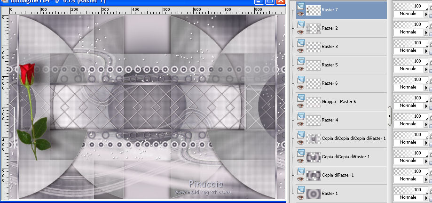Click the layer type icon beside Raster 1
432x203 pixels.
301,190
